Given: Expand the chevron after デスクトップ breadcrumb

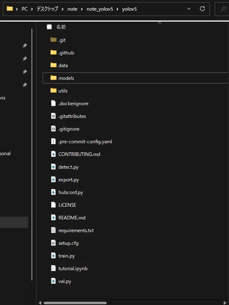Looking at the screenshot, I should tap(63, 9).
